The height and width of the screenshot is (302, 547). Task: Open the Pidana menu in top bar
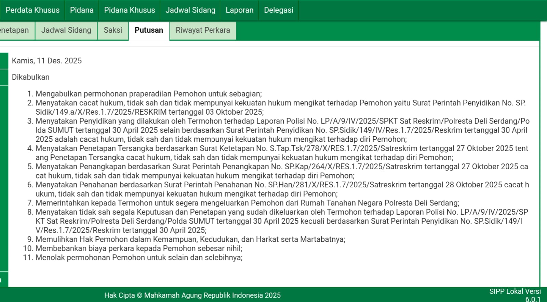click(x=82, y=10)
